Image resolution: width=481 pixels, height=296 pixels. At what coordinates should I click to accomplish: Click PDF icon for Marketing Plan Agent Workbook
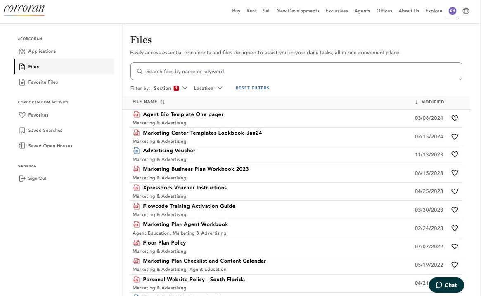click(136, 224)
